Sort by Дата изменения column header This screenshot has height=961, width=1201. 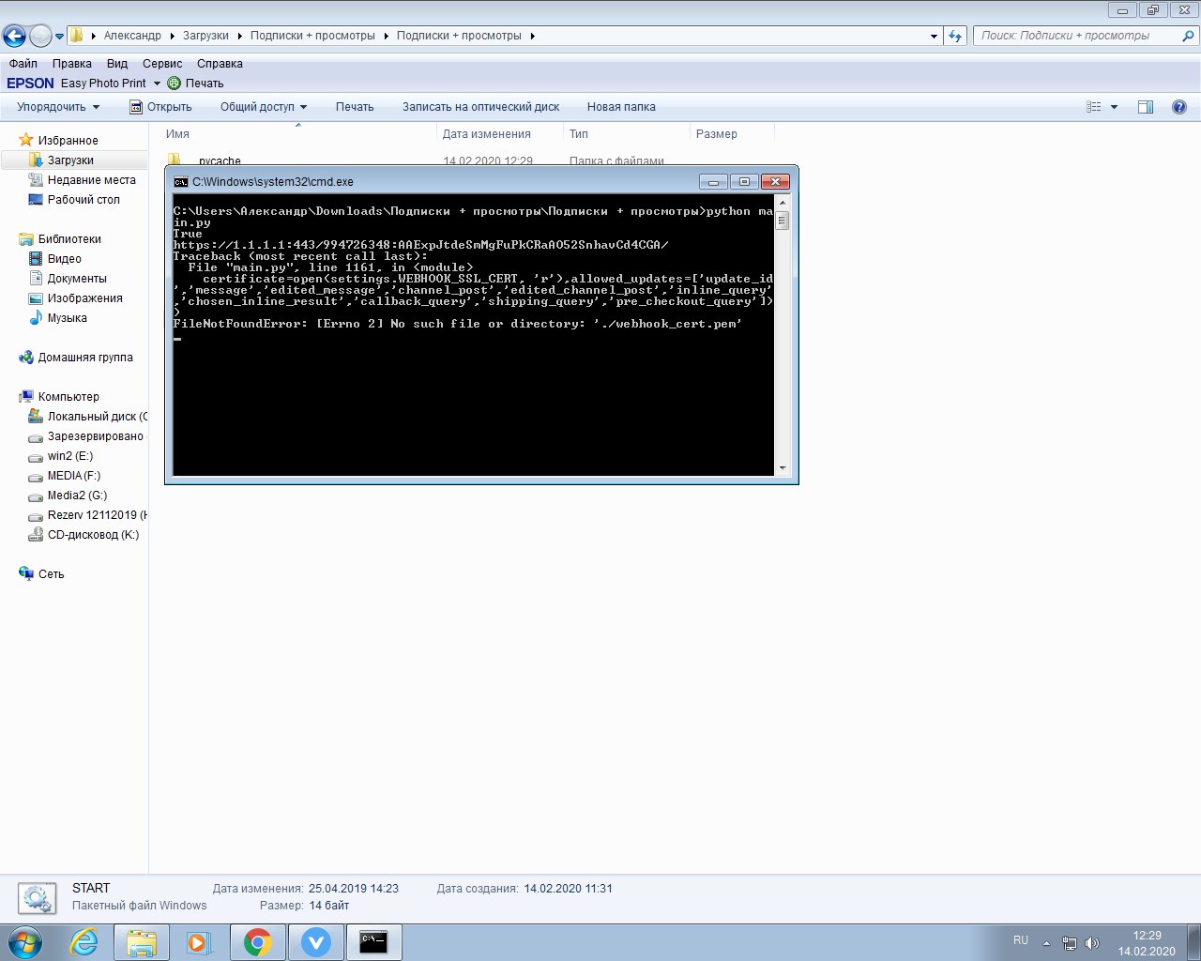click(x=486, y=134)
